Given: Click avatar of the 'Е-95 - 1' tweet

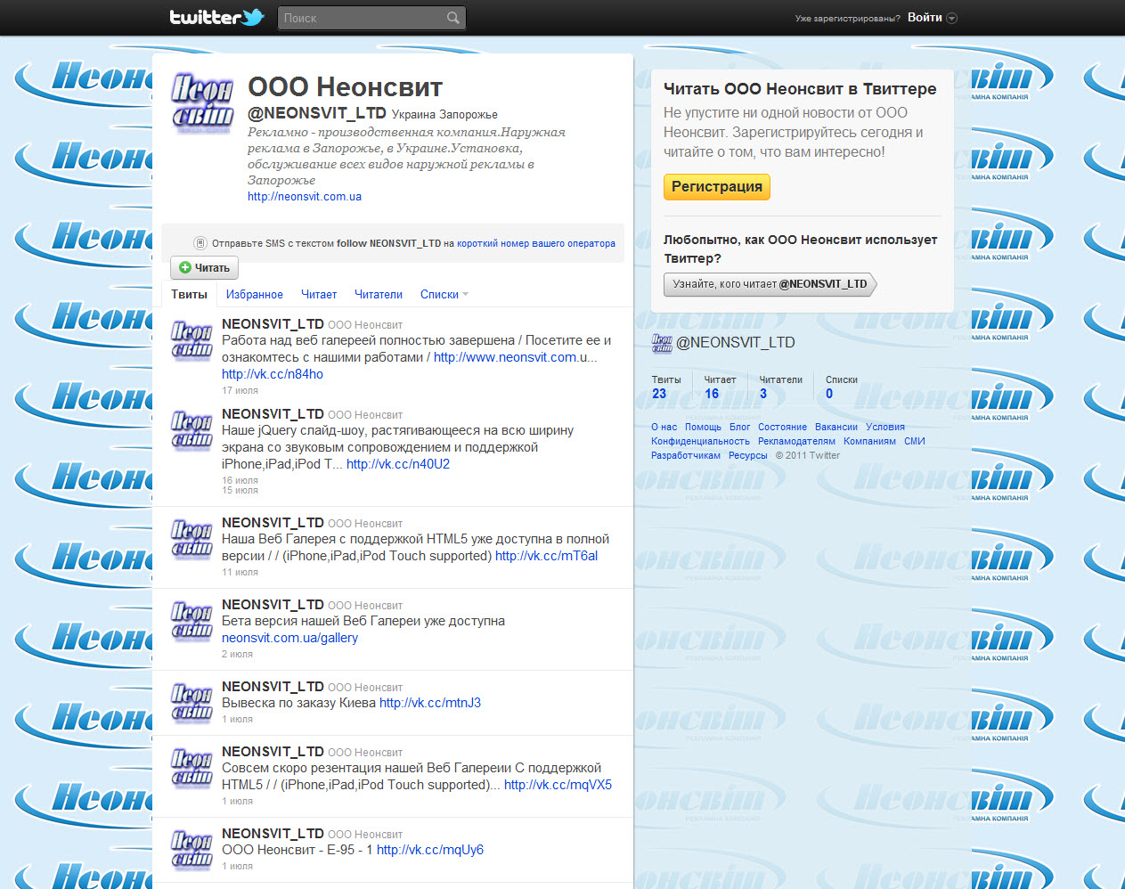Looking at the screenshot, I should [192, 849].
